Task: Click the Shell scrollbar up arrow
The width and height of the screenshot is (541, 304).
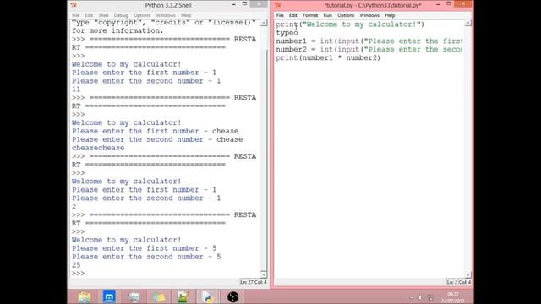Action: click(264, 23)
